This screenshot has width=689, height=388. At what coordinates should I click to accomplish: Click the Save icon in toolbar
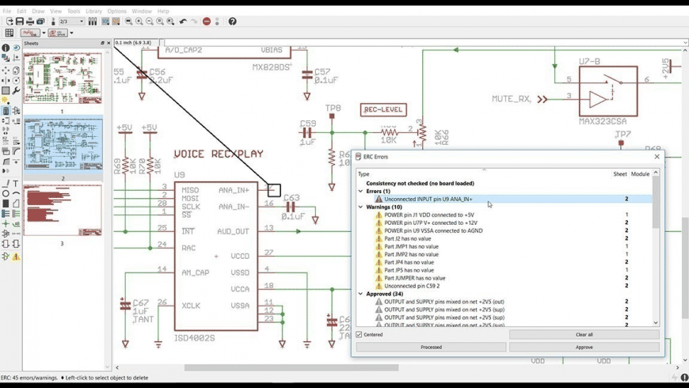(x=20, y=21)
